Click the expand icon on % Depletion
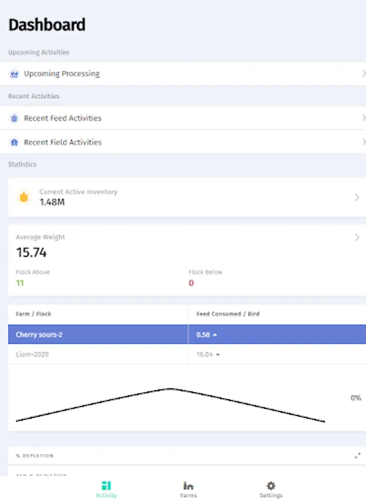The image size is (366, 503). coord(357,455)
